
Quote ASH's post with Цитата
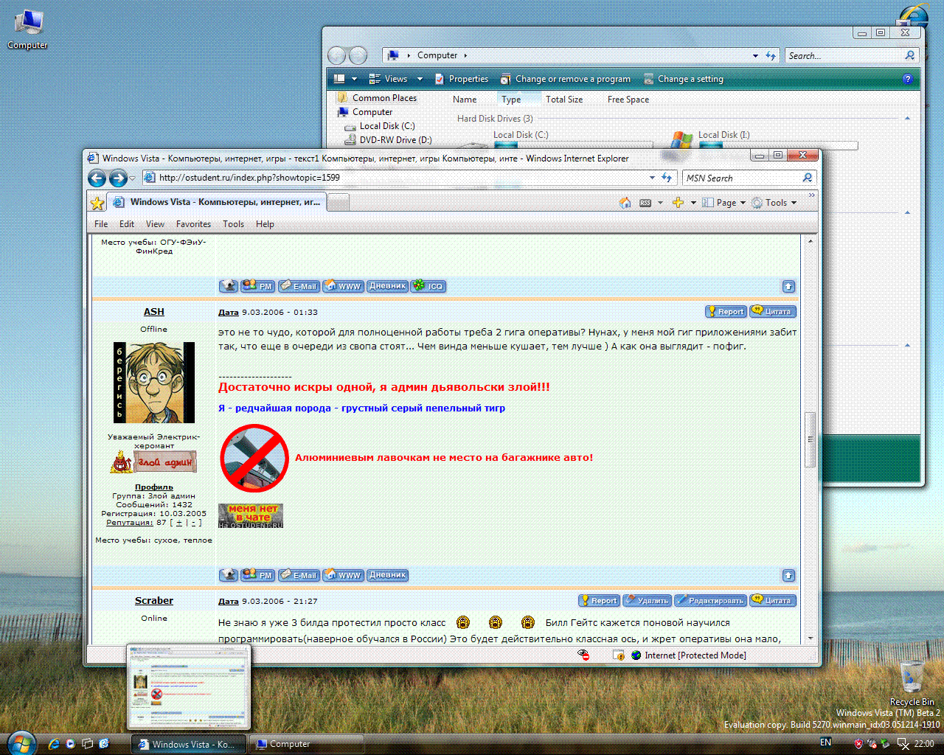pyautogui.click(x=773, y=311)
